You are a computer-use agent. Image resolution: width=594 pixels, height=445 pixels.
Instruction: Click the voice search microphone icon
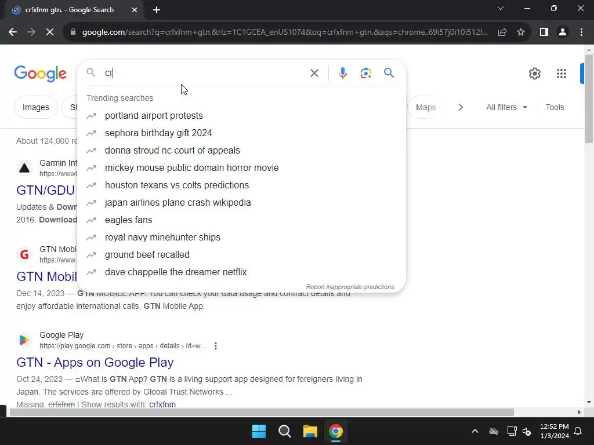342,73
